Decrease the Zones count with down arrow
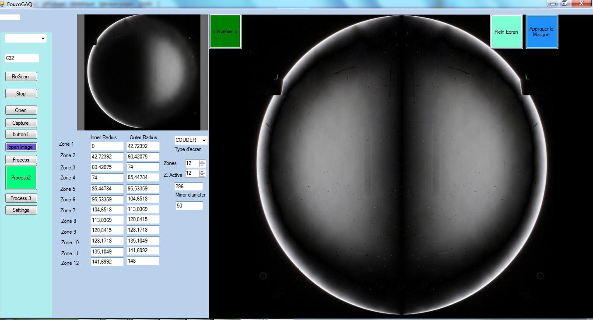 (202, 165)
